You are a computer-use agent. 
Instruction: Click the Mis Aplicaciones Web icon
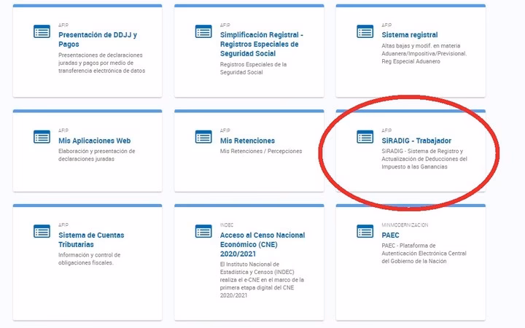(42, 137)
